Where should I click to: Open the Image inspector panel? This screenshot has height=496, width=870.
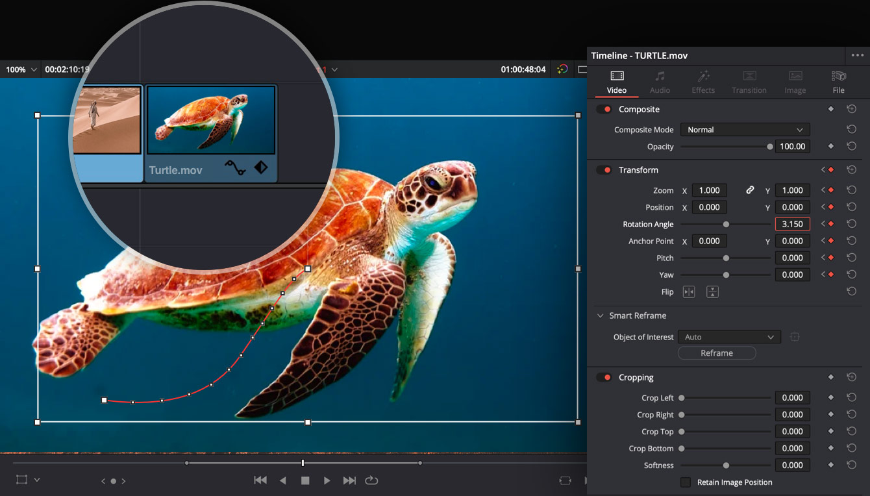[795, 82]
